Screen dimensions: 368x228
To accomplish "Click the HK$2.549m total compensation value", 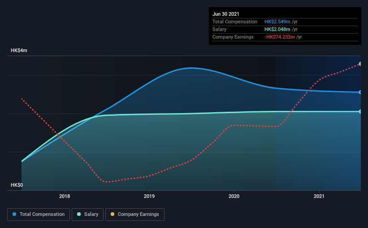I will click(x=277, y=22).
